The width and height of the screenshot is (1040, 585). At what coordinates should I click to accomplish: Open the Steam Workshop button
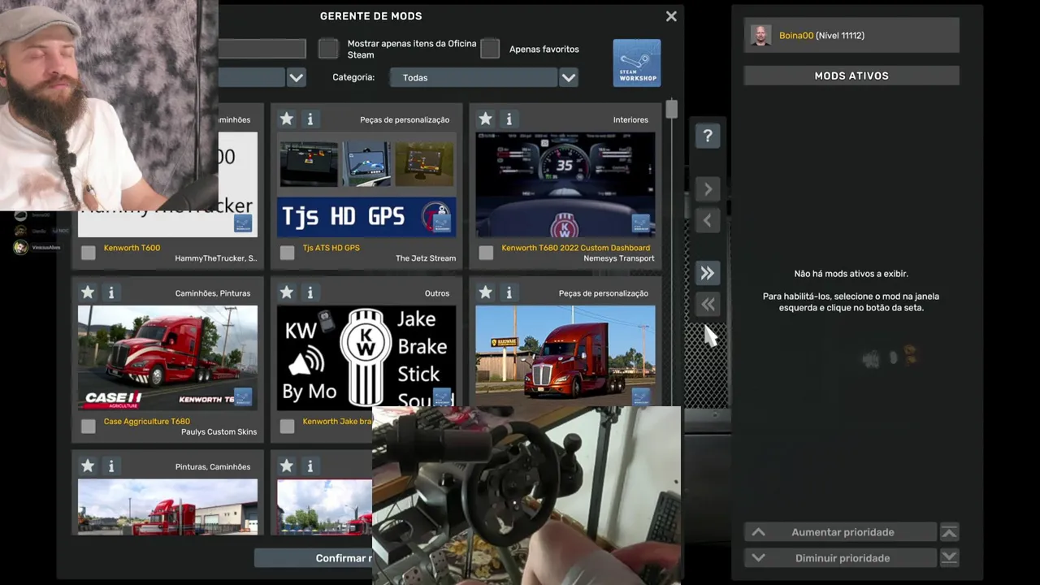(x=636, y=63)
